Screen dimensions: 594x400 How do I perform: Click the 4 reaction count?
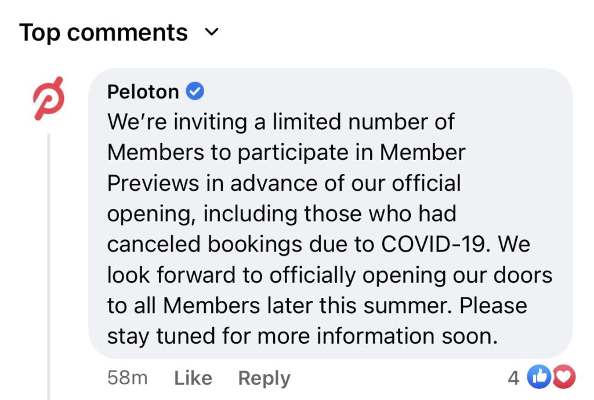click(513, 377)
